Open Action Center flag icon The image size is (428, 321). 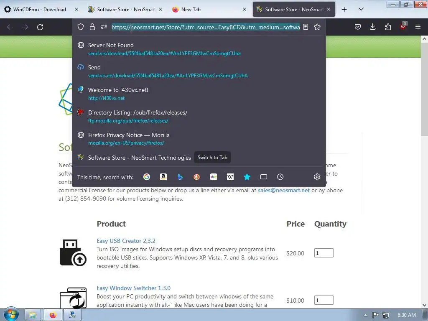click(x=376, y=315)
